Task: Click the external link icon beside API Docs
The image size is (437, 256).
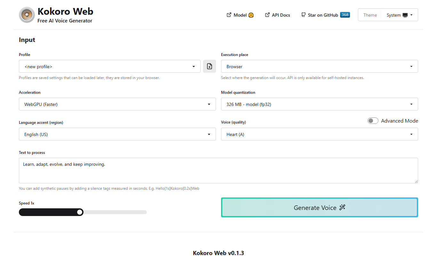Action: click(x=267, y=15)
